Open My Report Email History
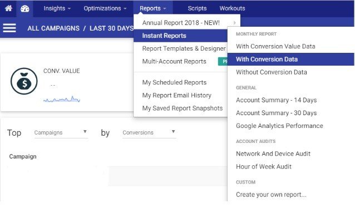Image resolution: width=355 pixels, height=213 pixels. tap(176, 95)
